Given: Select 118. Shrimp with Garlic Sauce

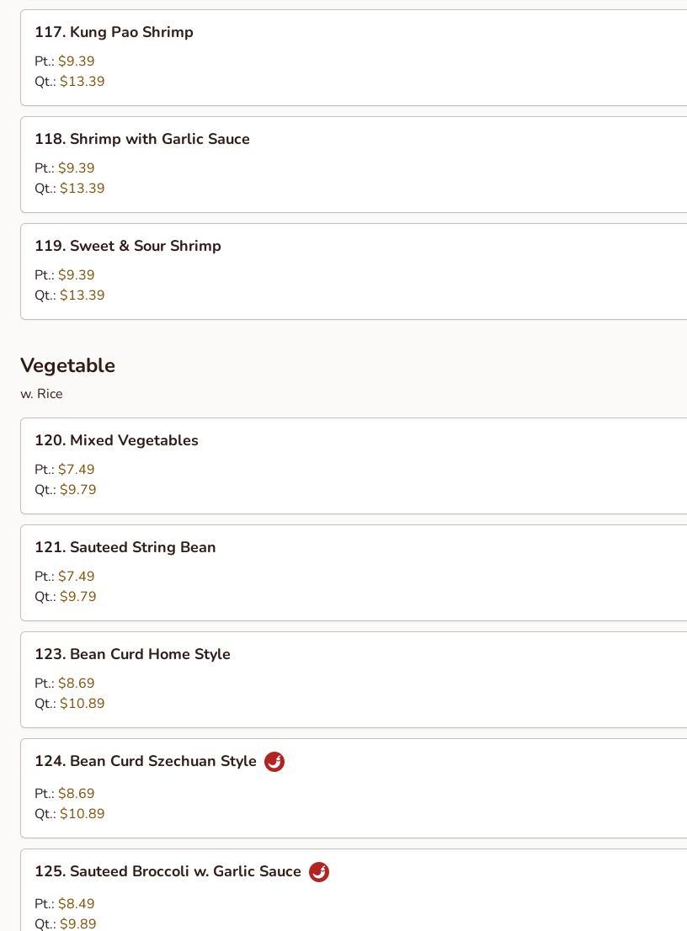Looking at the screenshot, I should tap(354, 164).
